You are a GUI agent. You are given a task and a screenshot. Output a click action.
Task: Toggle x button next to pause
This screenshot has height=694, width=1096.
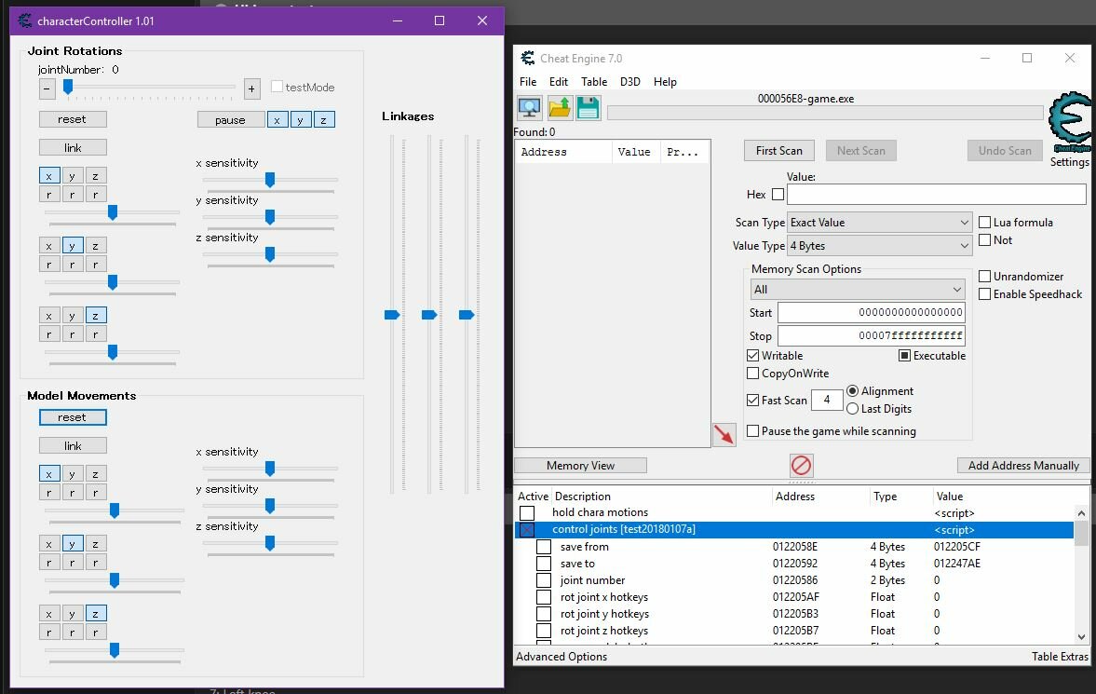277,119
